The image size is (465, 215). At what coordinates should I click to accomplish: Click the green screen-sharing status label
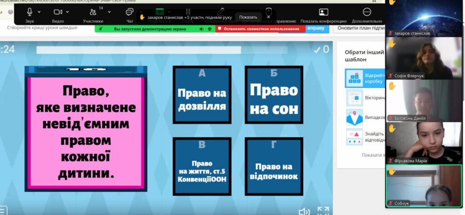click(x=150, y=29)
